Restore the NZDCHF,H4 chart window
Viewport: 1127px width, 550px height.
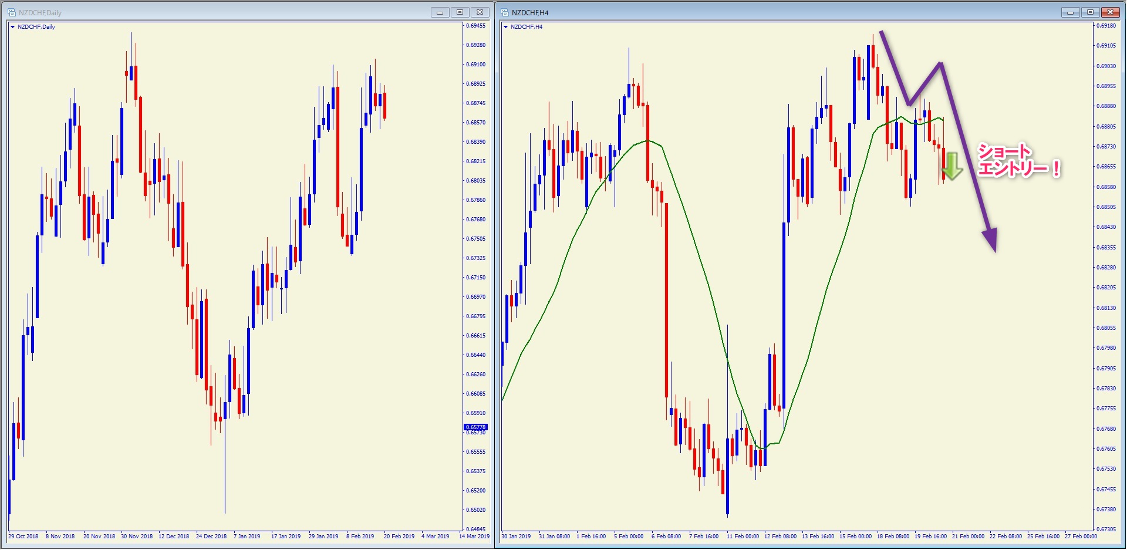coord(1090,12)
